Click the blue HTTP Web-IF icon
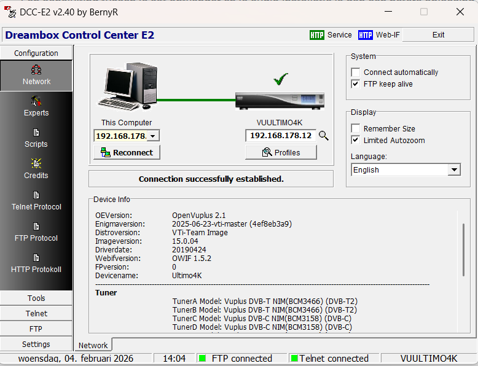 point(365,35)
